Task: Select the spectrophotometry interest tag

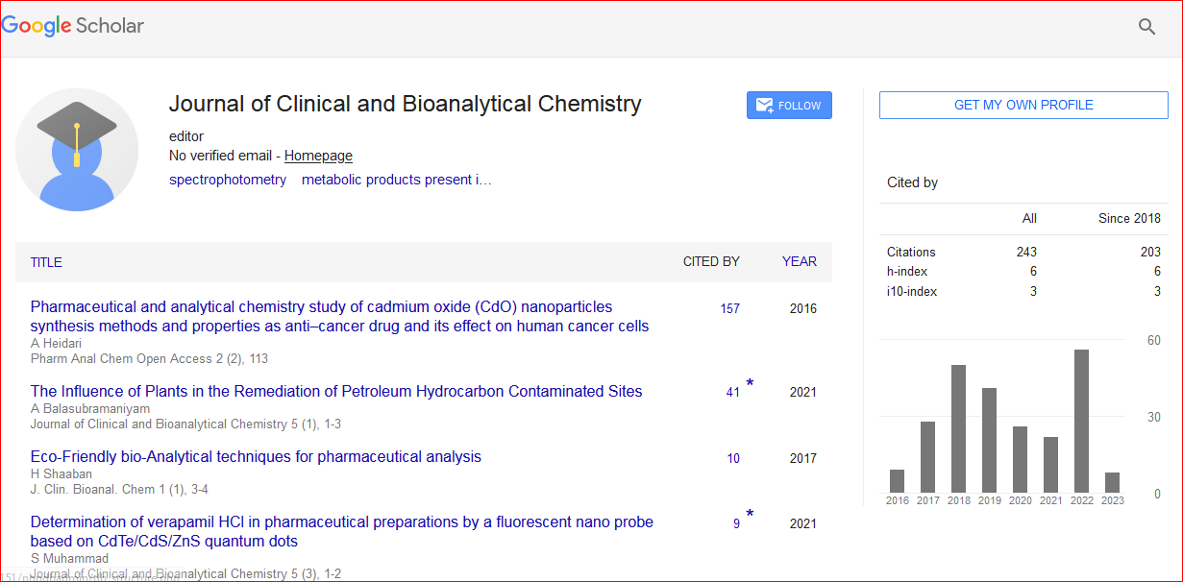Action: pos(228,180)
